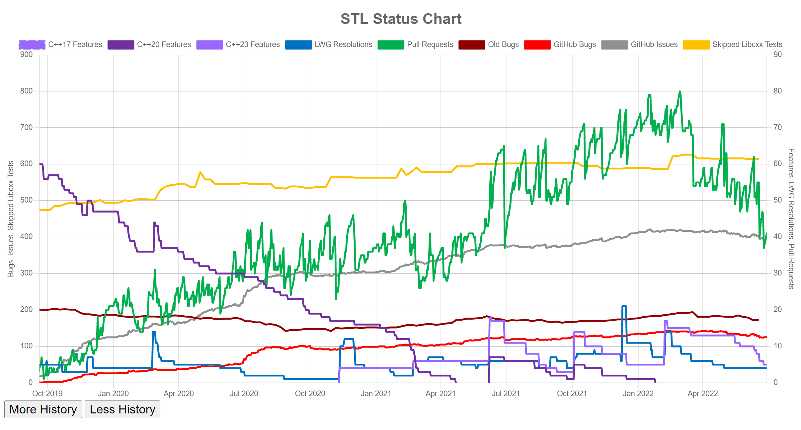Click the Oct 2019 x-axis label
801x430 pixels.
tap(47, 394)
